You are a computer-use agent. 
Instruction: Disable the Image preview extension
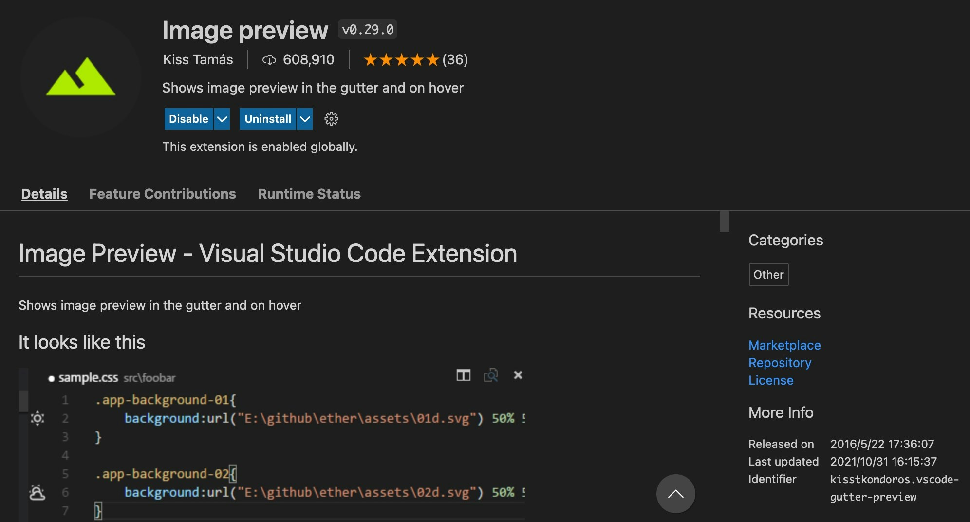point(188,119)
